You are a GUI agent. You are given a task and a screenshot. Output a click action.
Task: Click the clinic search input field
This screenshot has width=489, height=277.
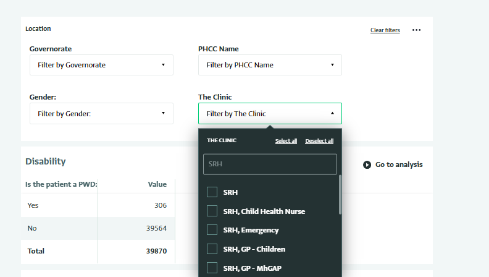[270, 164]
